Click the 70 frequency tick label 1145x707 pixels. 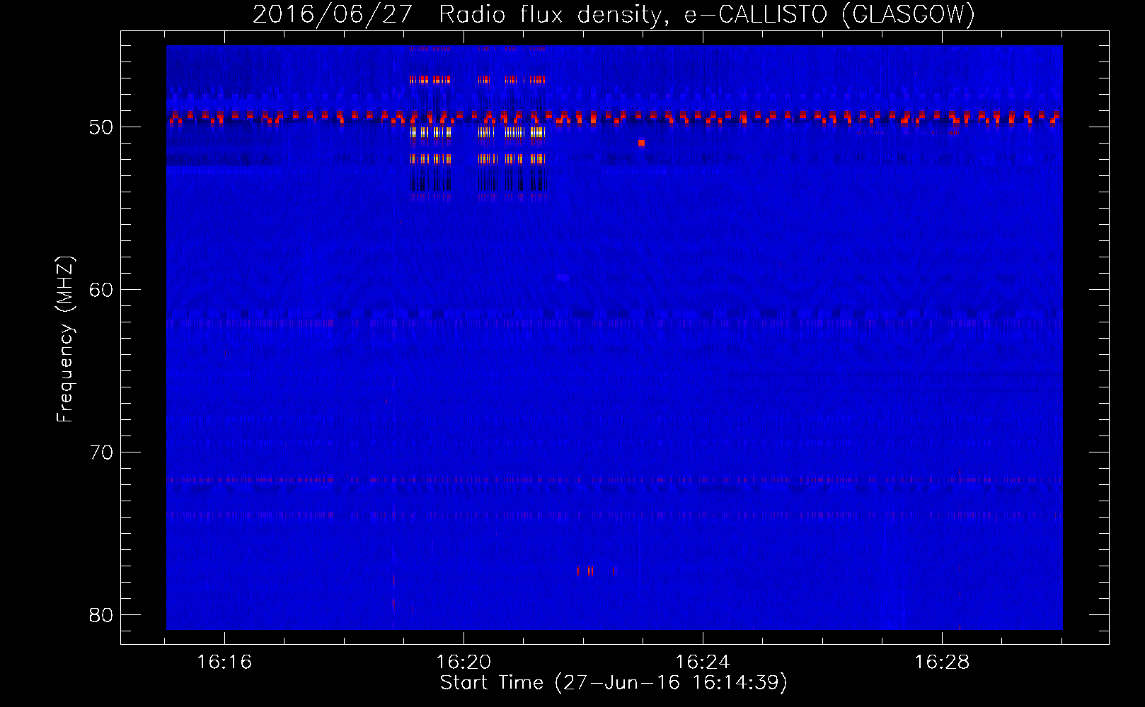coord(101,452)
